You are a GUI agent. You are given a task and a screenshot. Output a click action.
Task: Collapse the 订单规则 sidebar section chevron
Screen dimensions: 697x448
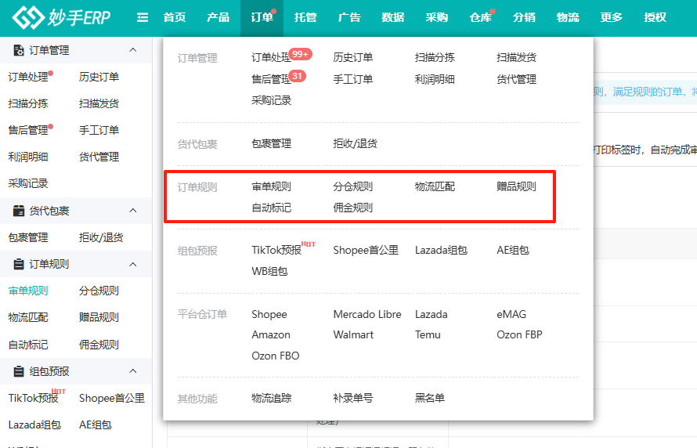coord(133,265)
